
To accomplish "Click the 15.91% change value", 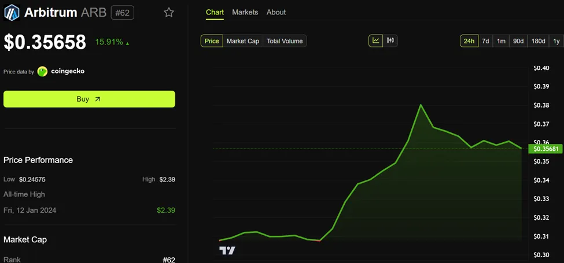I will (x=109, y=42).
